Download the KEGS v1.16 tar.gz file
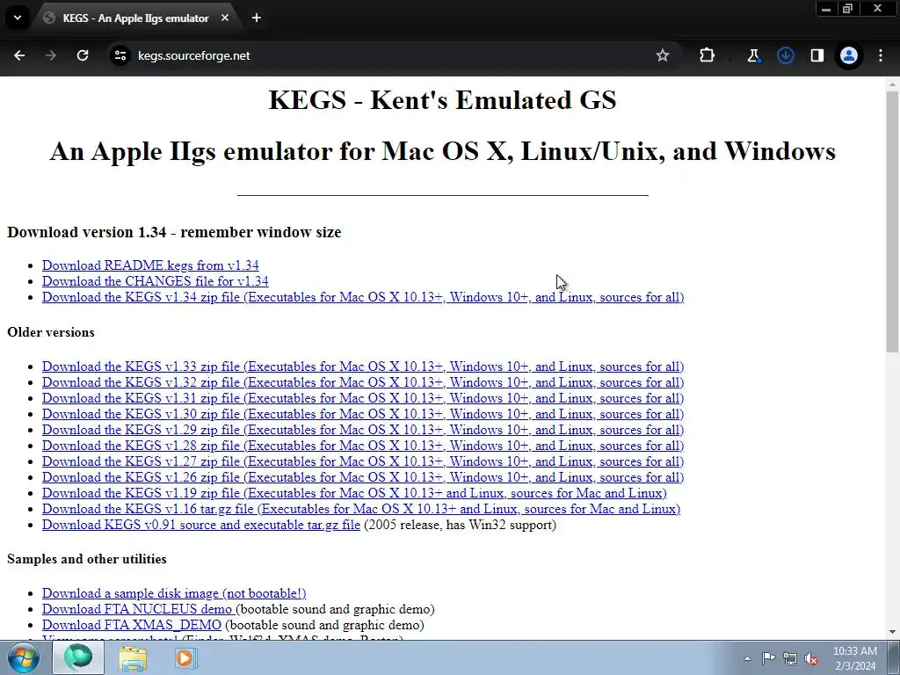900x675 pixels. (361, 509)
